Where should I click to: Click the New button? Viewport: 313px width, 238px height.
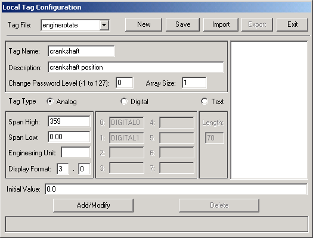click(144, 24)
